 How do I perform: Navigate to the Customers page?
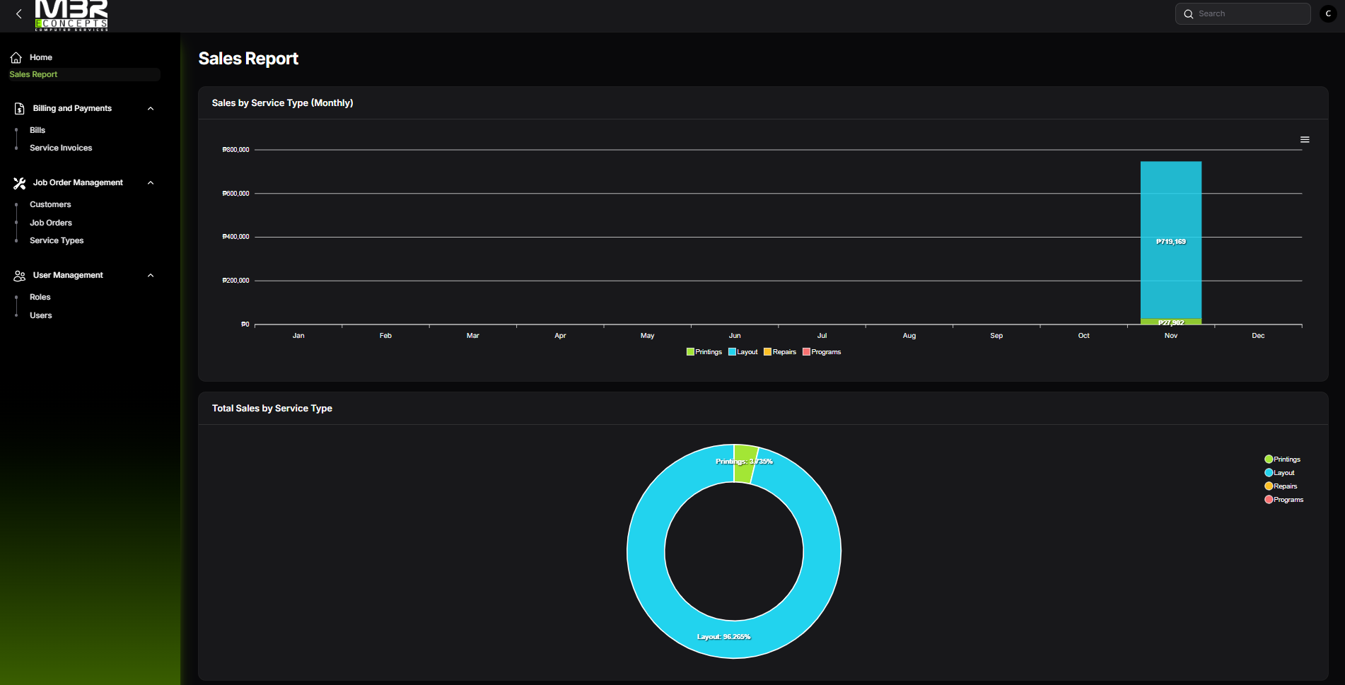coord(50,205)
